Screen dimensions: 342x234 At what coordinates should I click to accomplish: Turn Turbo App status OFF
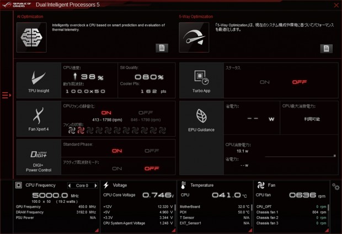tap(300, 82)
